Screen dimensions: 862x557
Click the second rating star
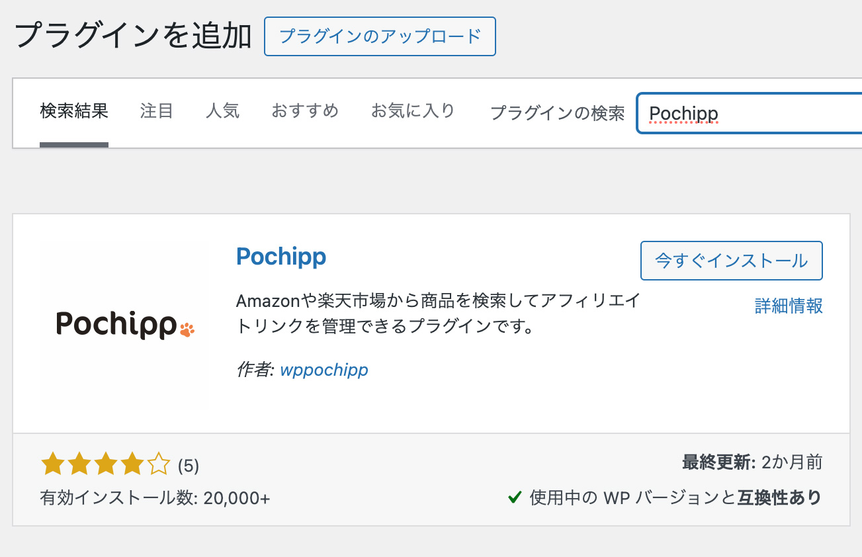tap(79, 464)
